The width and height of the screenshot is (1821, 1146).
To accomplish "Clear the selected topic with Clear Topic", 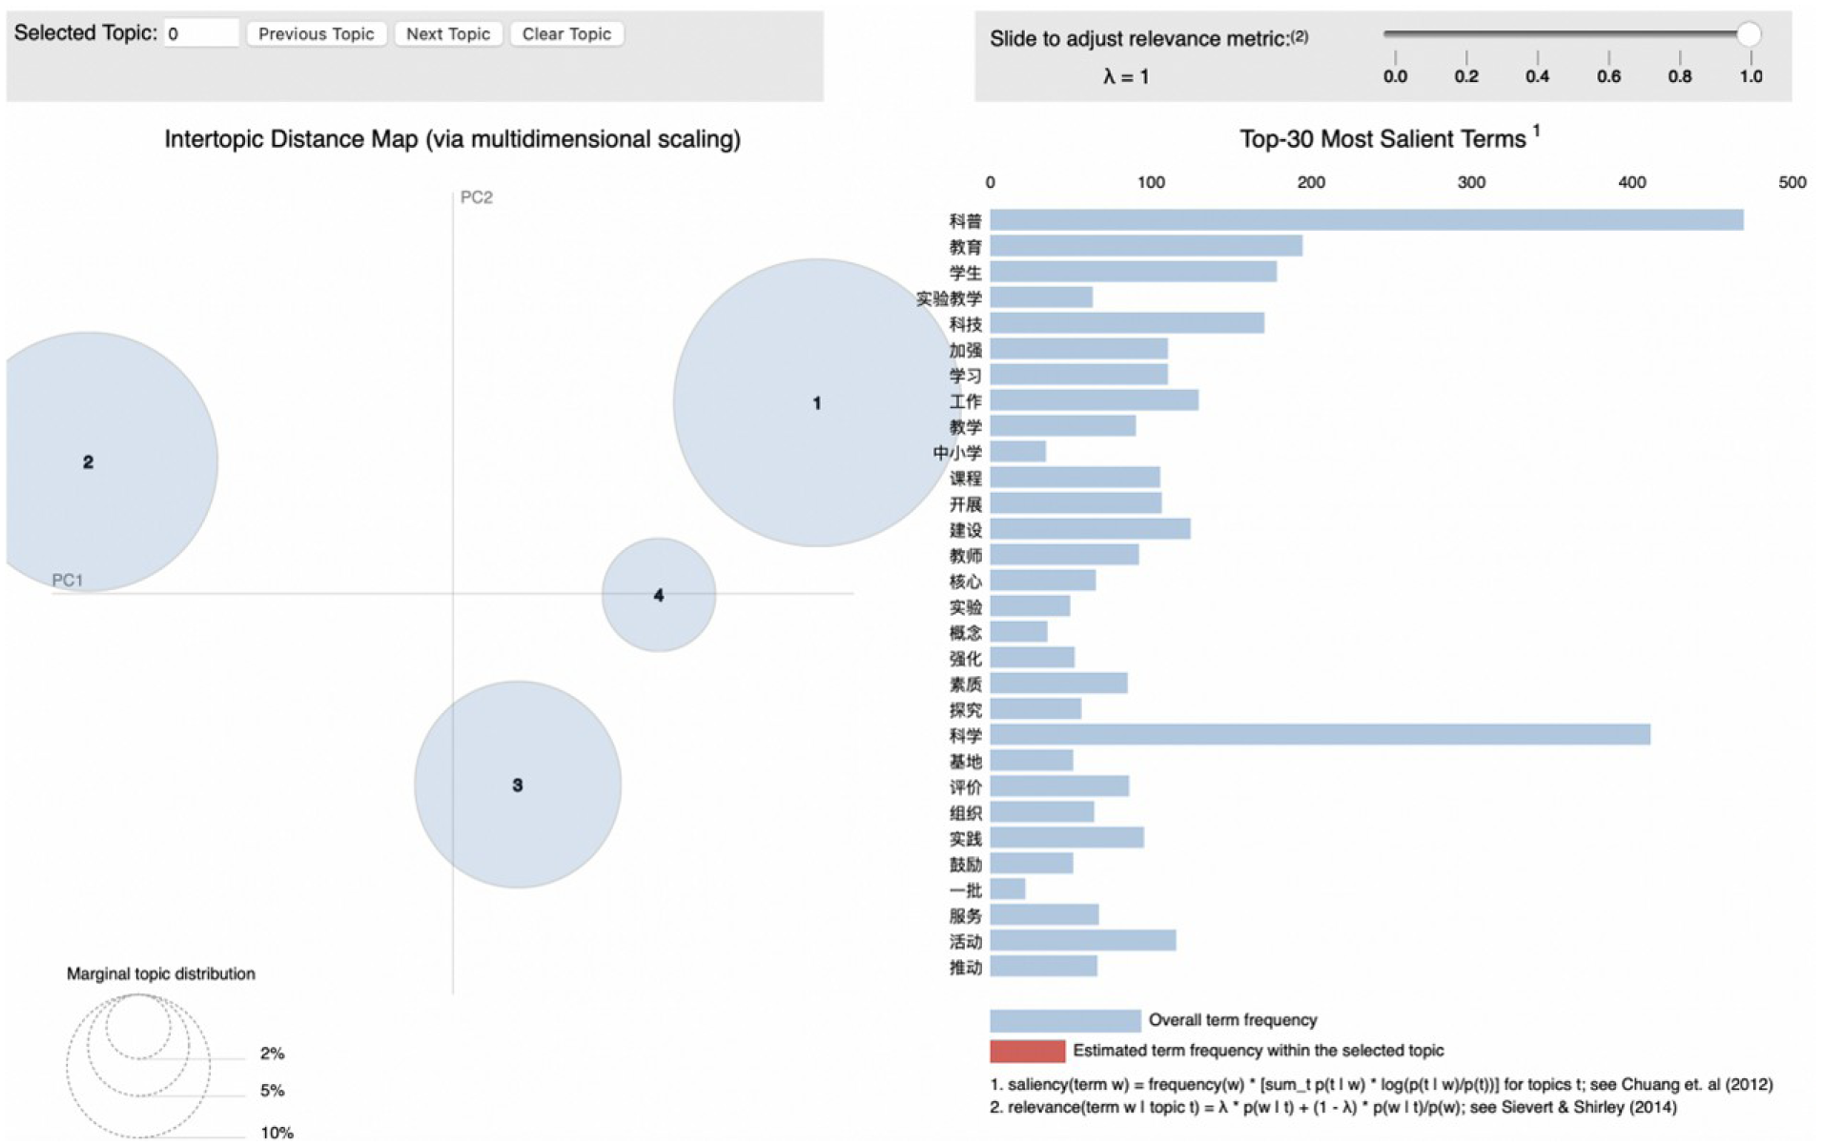I will 566,33.
